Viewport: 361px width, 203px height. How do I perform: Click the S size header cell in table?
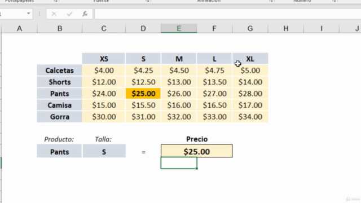click(x=143, y=59)
